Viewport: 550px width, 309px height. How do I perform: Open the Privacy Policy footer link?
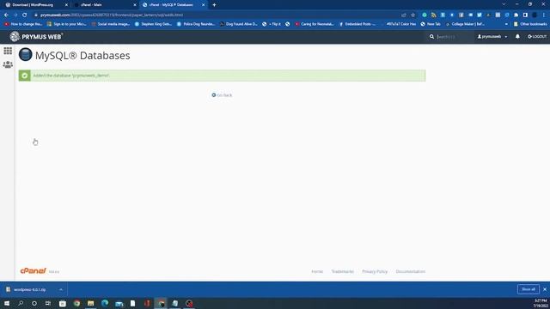click(x=375, y=271)
